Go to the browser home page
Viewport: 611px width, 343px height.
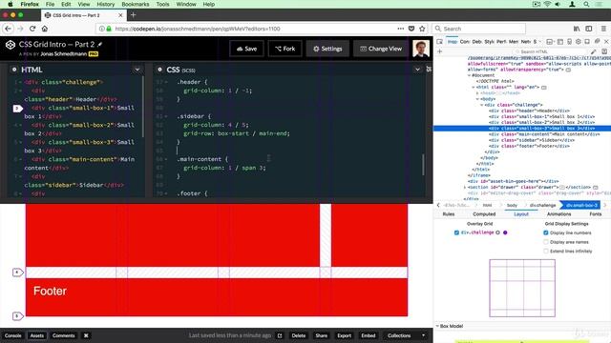click(x=45, y=29)
